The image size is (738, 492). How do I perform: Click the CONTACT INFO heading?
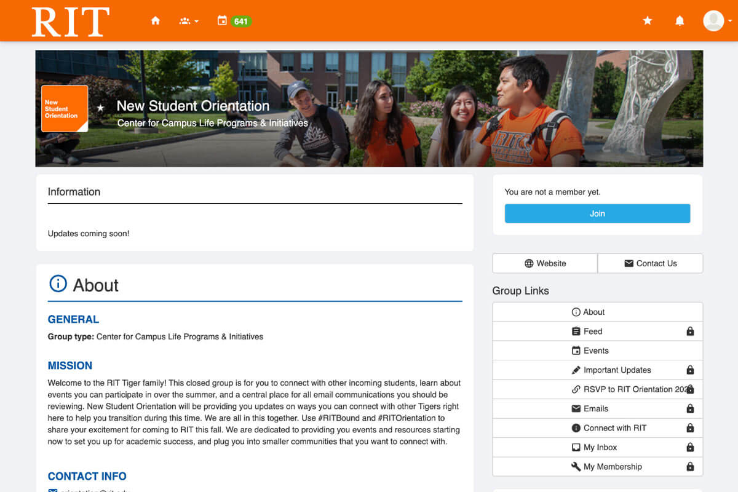pos(87,476)
